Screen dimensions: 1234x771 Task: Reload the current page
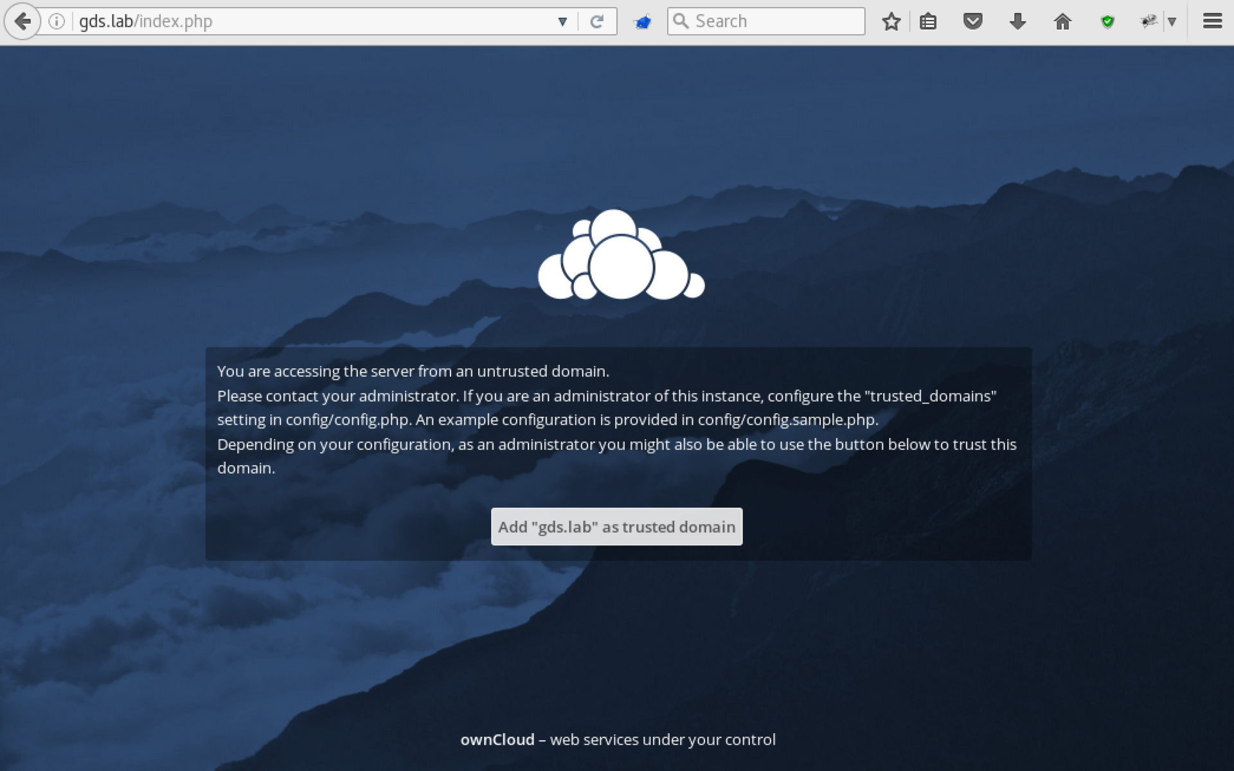(x=596, y=21)
